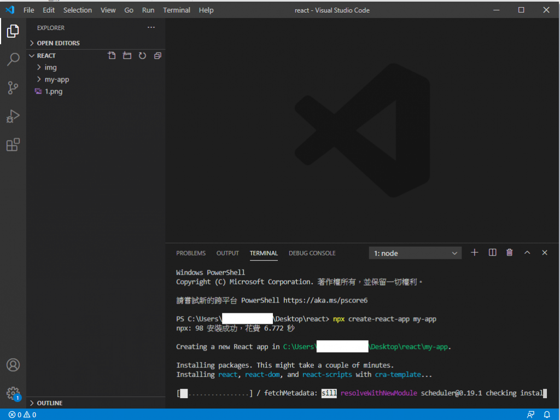Image resolution: width=560 pixels, height=420 pixels.
Task: Expand the my-app folder
Action: 96,80
